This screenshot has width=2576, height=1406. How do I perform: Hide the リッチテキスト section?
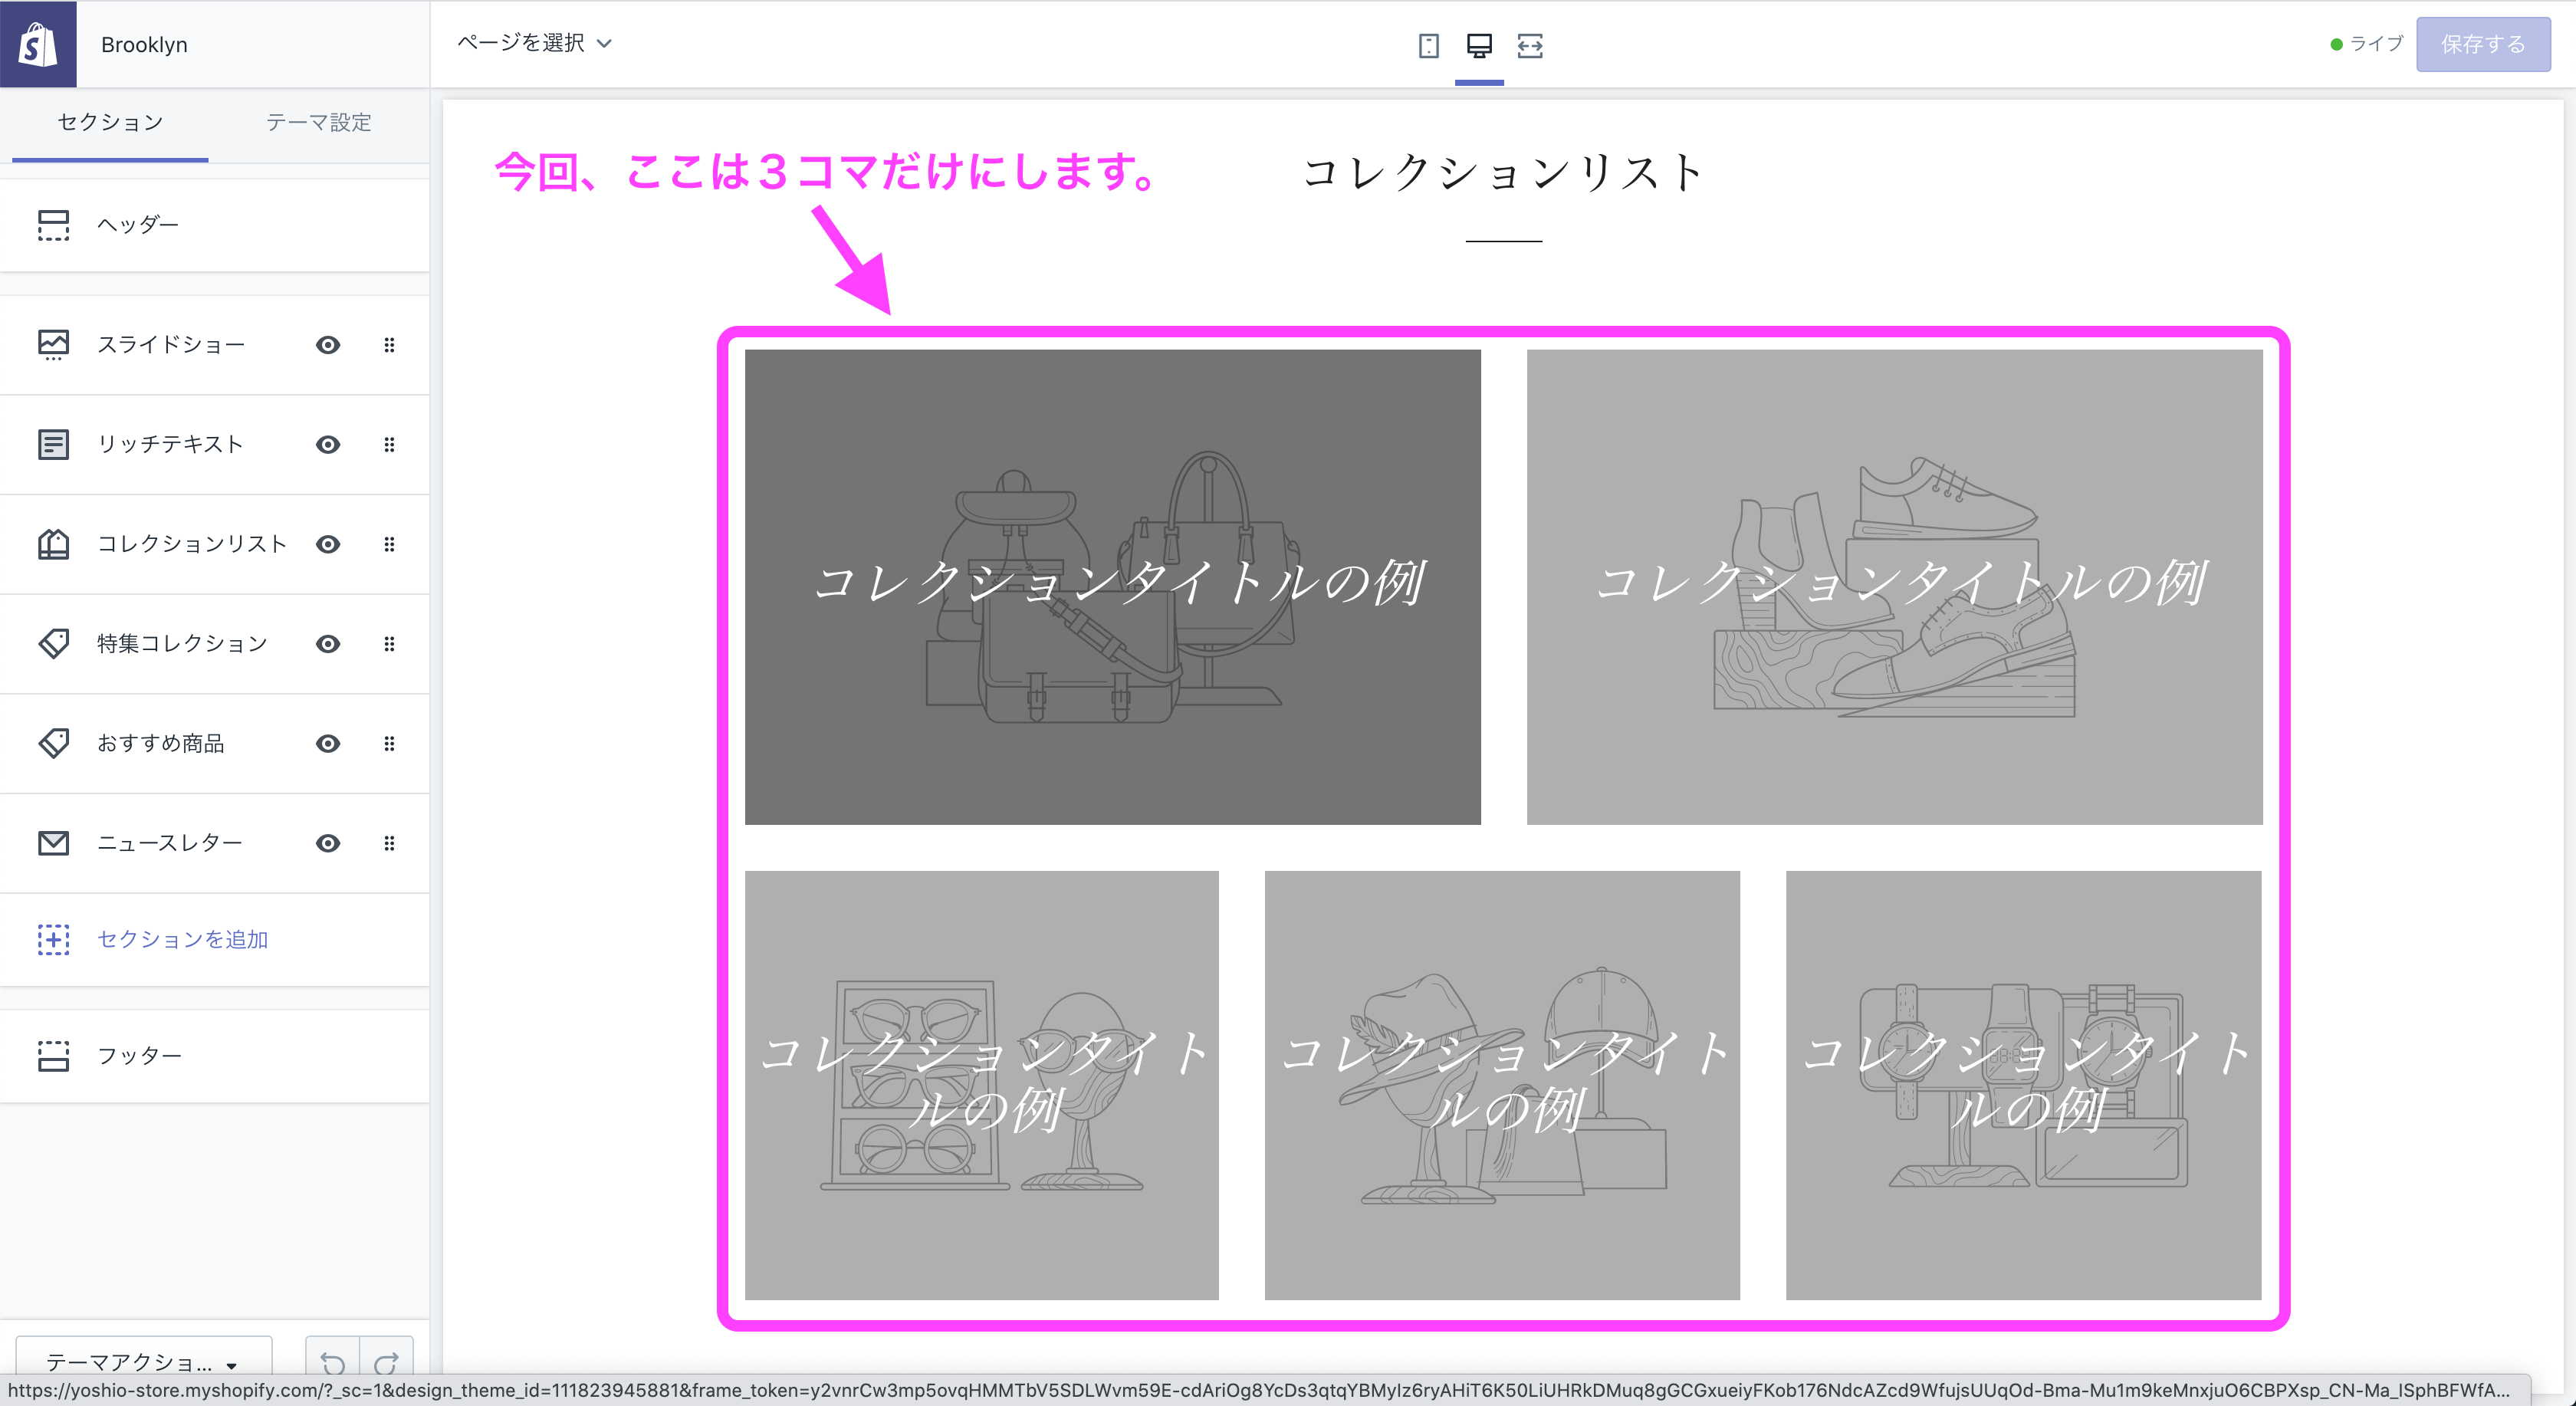click(x=327, y=444)
